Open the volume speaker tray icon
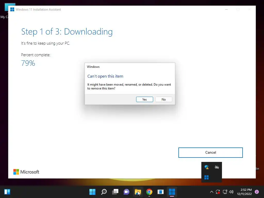 coord(231,192)
